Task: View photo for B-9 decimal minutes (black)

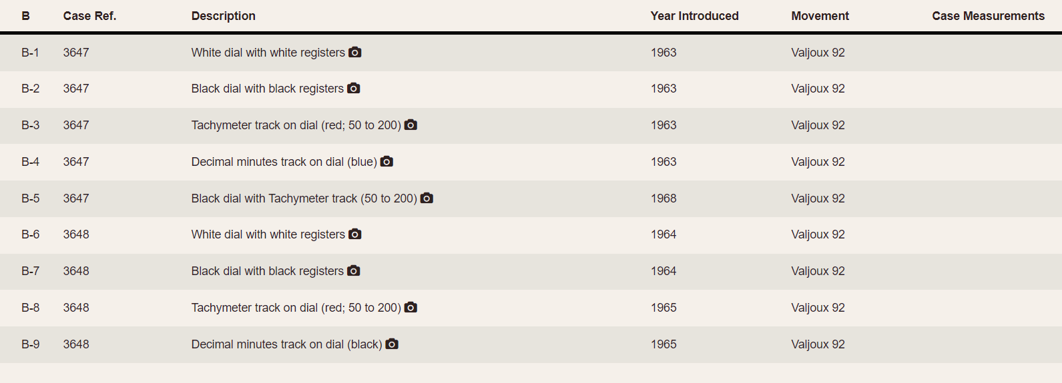Action: 392,344
